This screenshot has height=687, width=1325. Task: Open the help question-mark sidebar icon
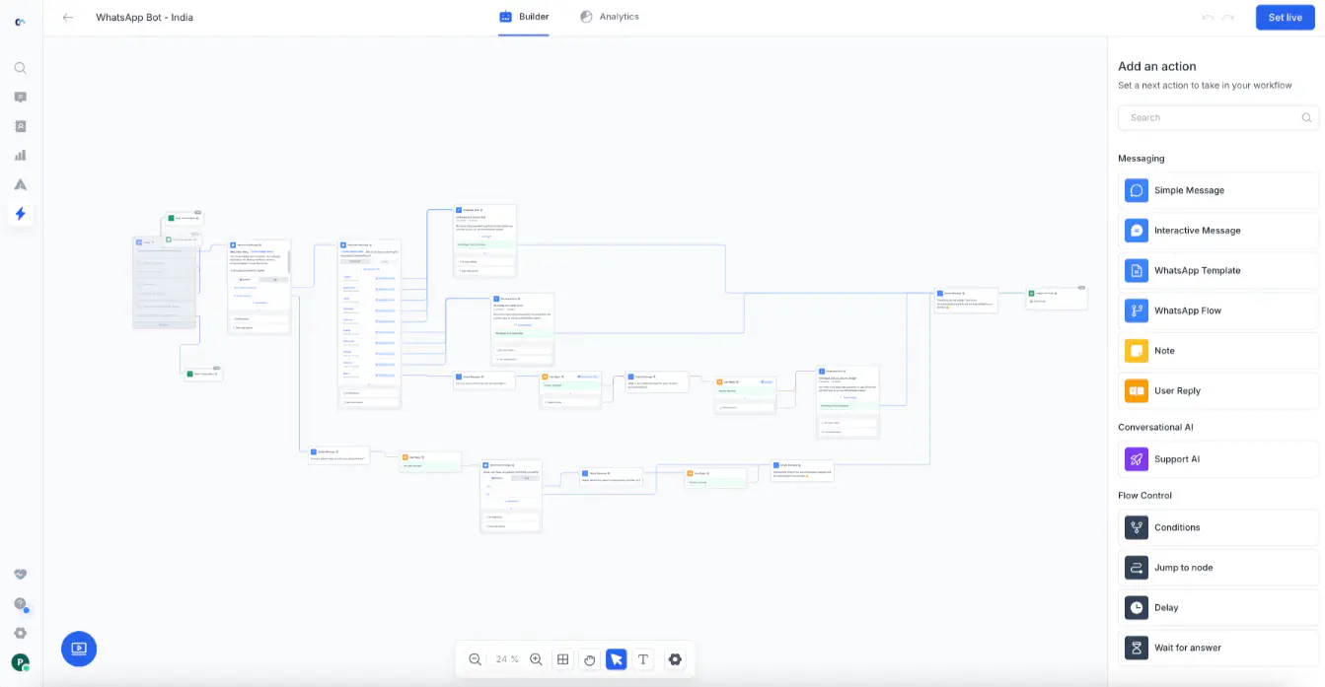20,604
